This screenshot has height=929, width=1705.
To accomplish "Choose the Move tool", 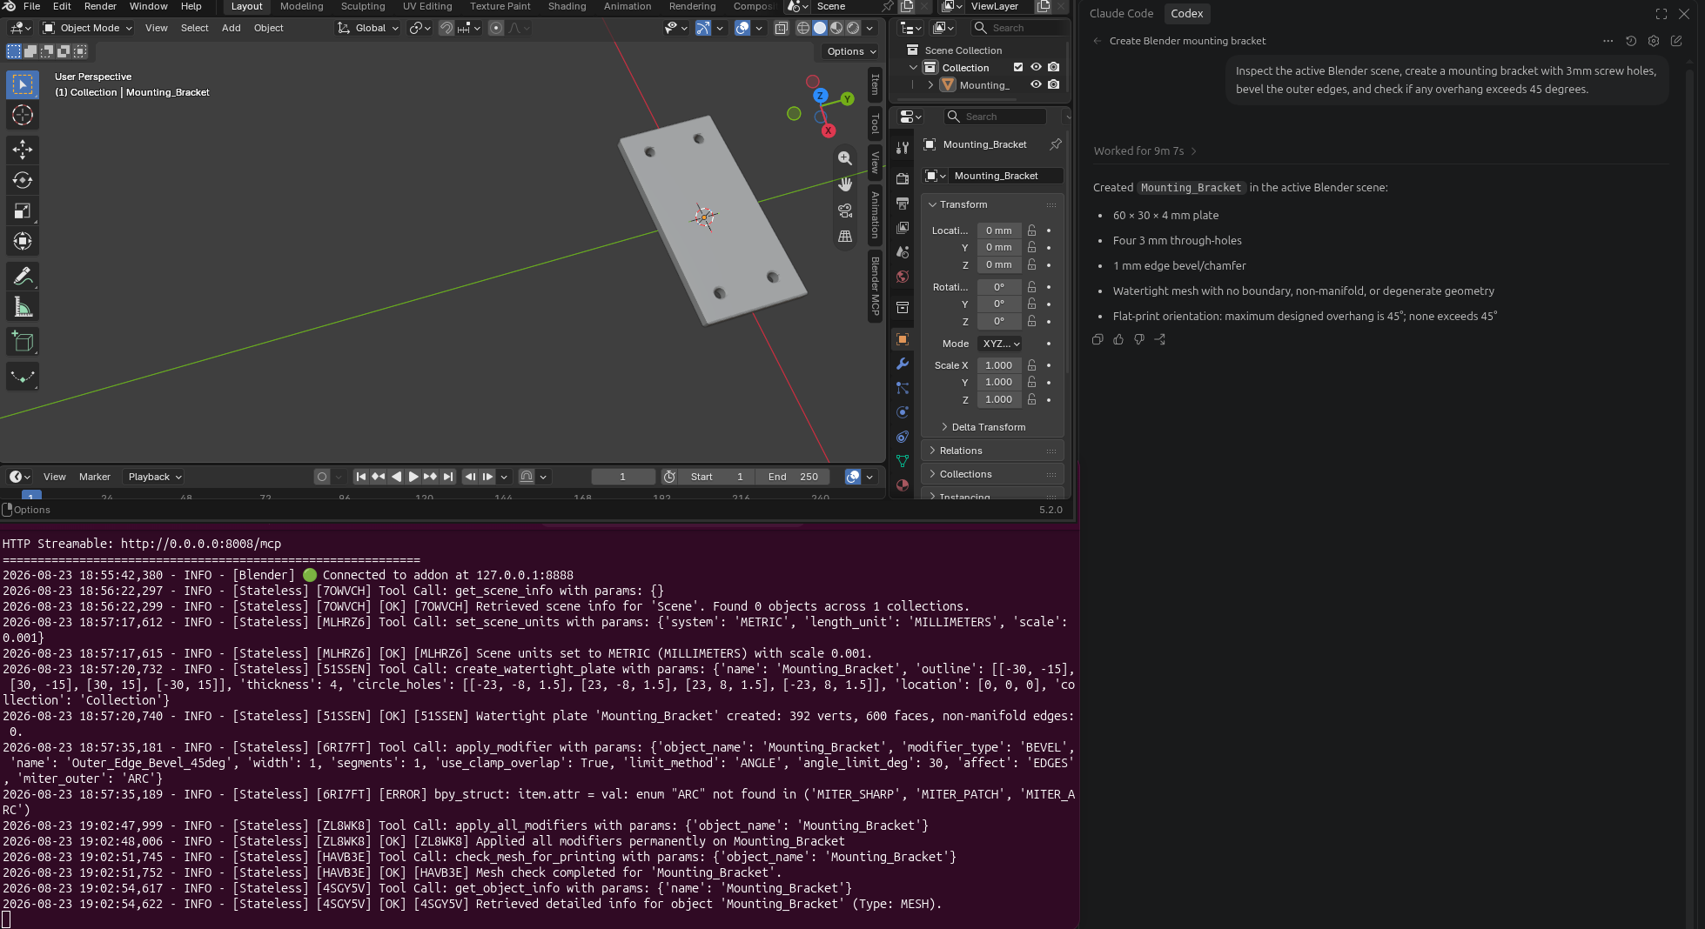I will click(23, 150).
